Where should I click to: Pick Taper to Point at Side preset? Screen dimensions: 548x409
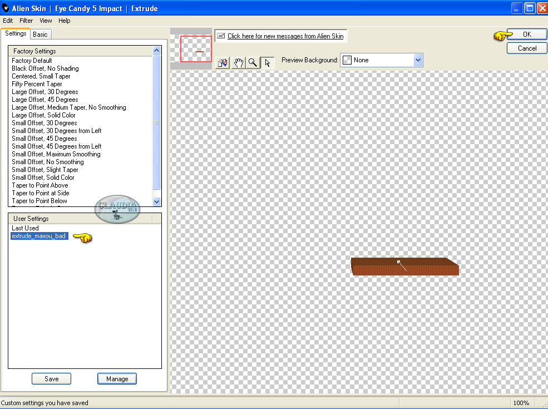tap(41, 193)
